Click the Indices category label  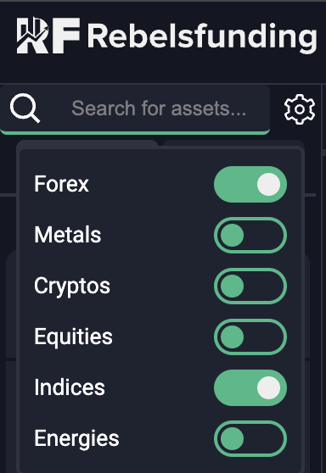(69, 387)
